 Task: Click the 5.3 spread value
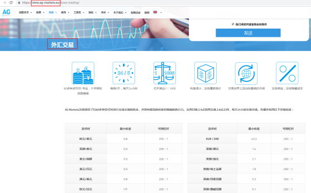pyautogui.click(x=254, y=179)
